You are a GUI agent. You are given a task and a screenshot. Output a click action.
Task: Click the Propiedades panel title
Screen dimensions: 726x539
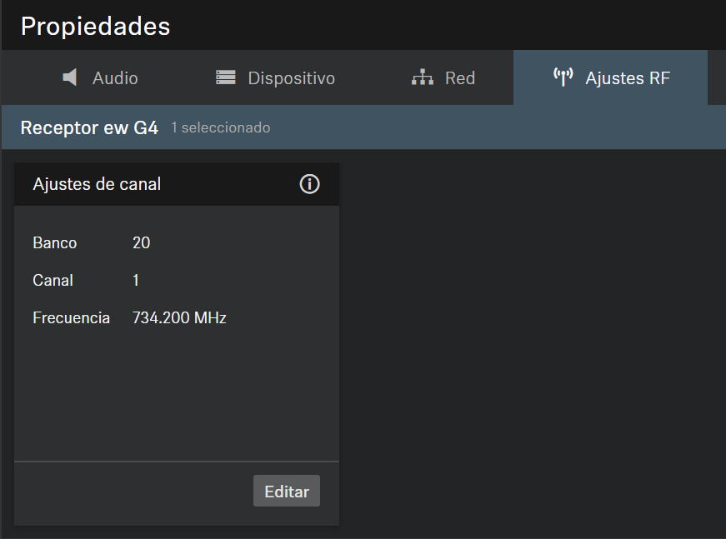(x=95, y=26)
